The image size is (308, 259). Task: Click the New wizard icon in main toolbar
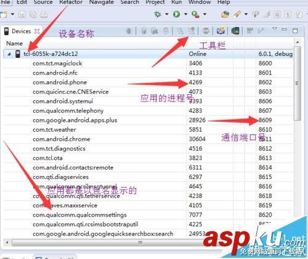[x=4, y=14]
